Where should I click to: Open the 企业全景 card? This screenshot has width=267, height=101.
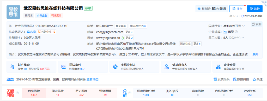[x=237, y=67]
